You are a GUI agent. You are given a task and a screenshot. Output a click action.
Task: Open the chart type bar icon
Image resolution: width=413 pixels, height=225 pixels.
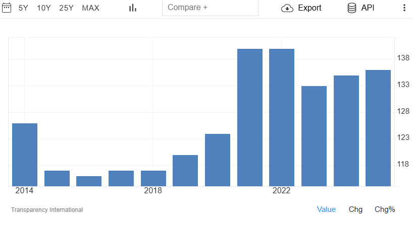133,8
